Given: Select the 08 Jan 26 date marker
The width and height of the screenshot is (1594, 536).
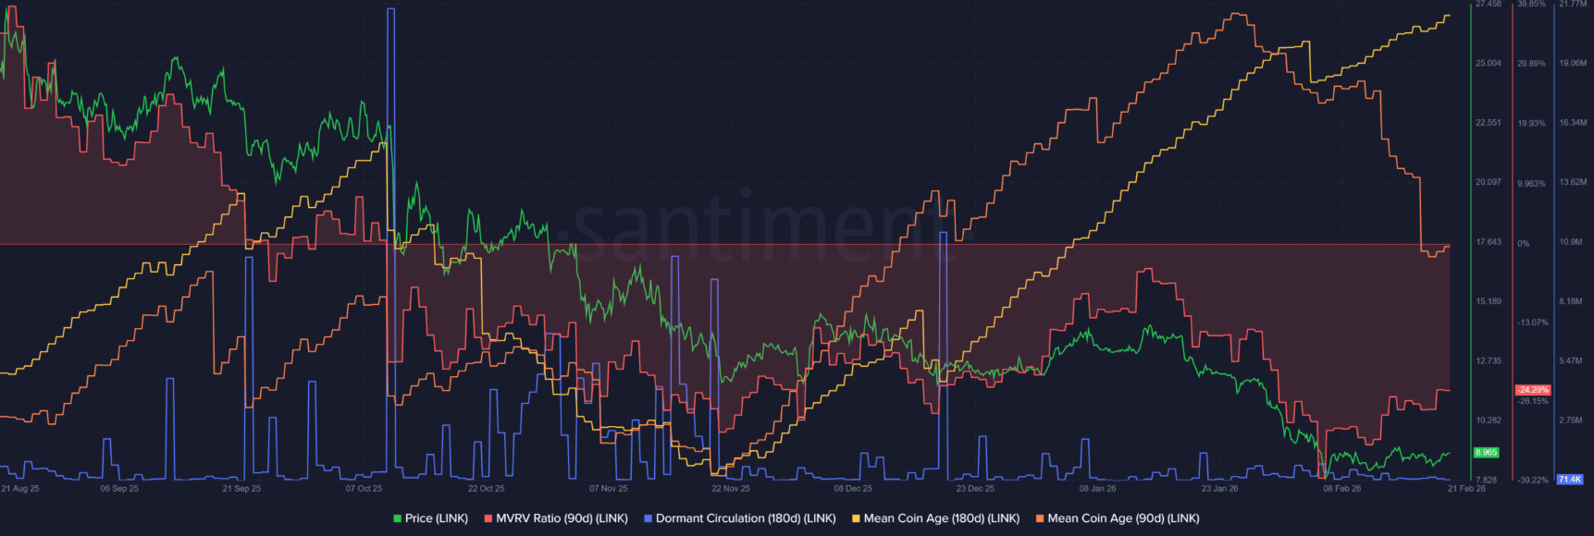Looking at the screenshot, I should [x=1097, y=489].
